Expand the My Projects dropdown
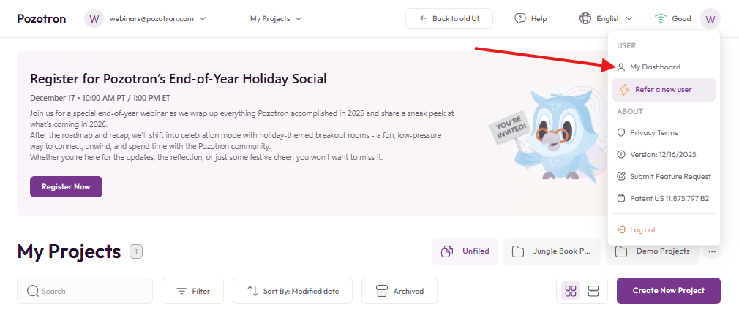The height and width of the screenshot is (315, 739). (276, 18)
